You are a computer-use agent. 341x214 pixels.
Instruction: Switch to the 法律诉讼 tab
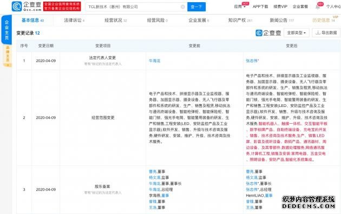tap(74, 21)
